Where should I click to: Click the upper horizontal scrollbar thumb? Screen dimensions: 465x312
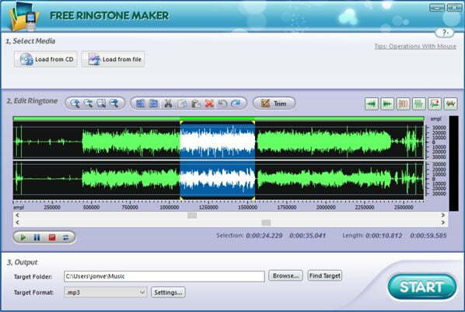click(192, 216)
